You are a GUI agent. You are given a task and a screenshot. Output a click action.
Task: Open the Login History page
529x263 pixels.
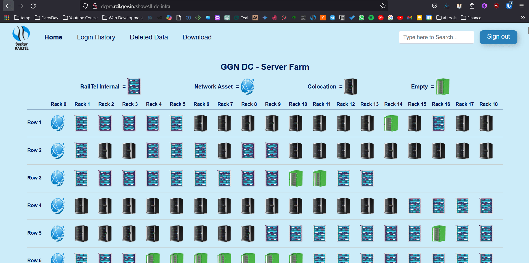pyautogui.click(x=96, y=37)
